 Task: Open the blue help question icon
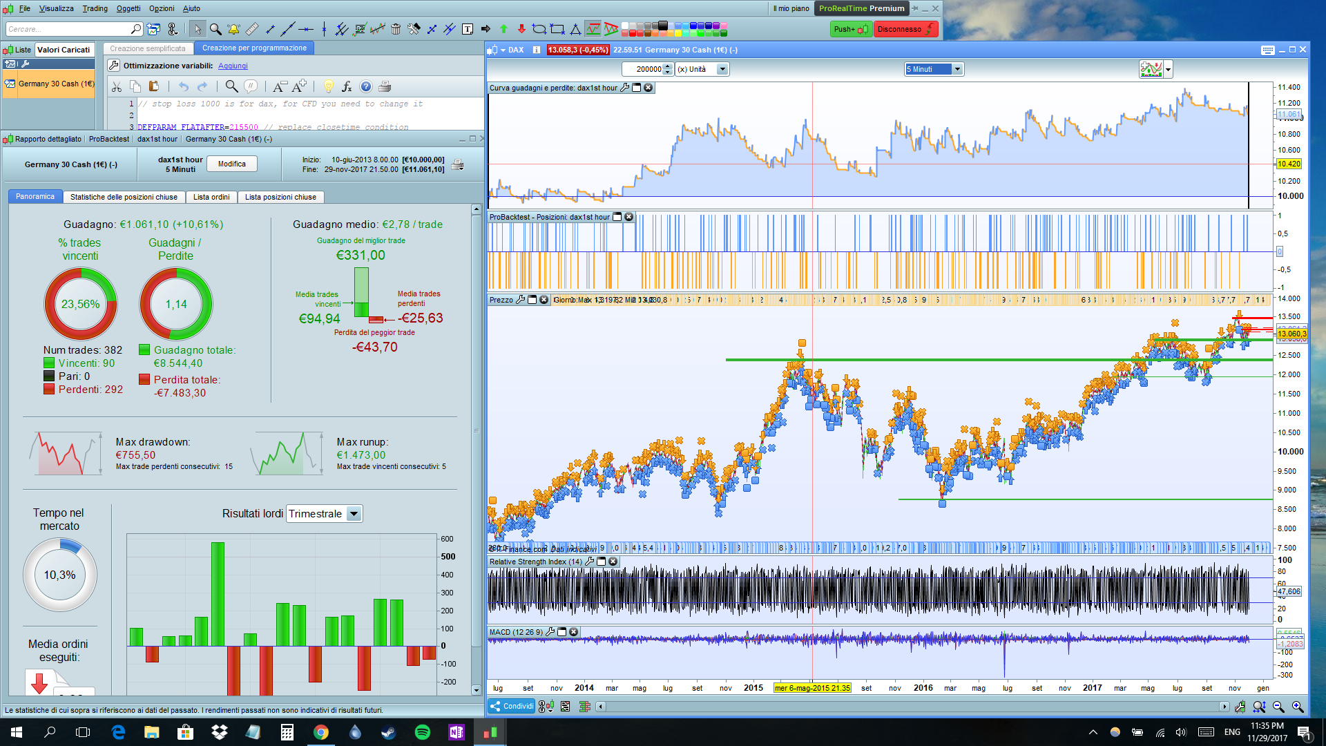[x=366, y=86]
